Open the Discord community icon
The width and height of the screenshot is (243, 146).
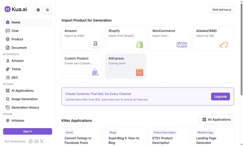[36, 141]
